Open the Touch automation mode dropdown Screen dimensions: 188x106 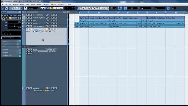click(33, 8)
